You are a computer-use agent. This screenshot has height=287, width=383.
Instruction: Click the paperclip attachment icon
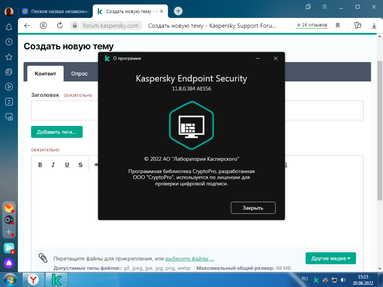(43, 258)
